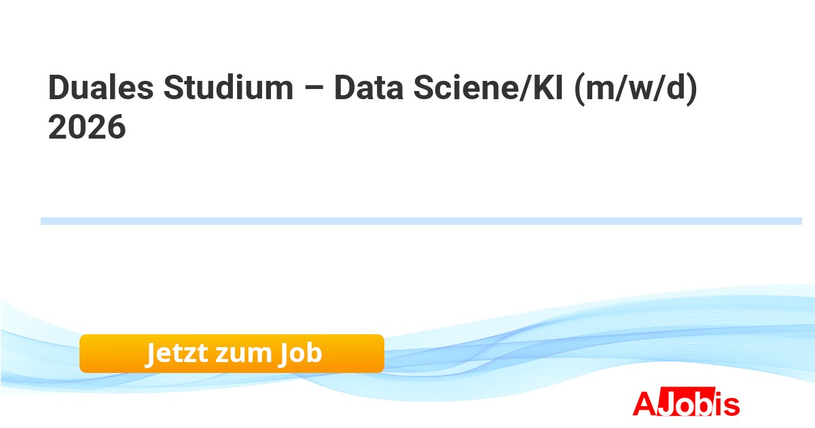Click the year 2026 in the title
Screen dimensions: 815x428
(x=87, y=127)
